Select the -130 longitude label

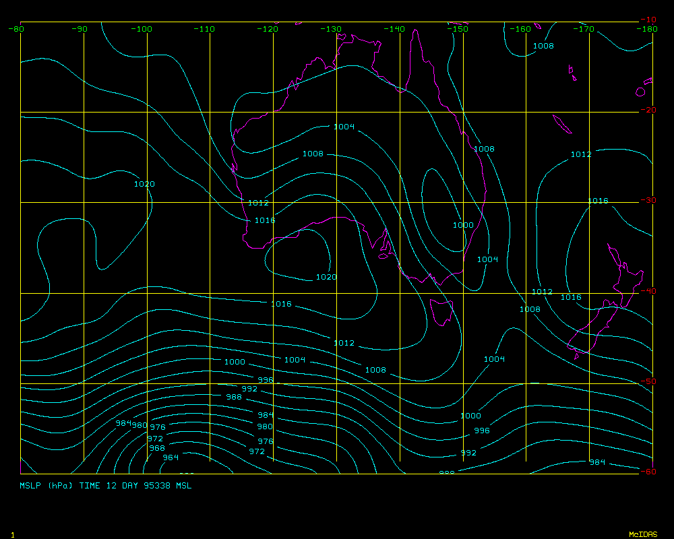click(x=331, y=29)
